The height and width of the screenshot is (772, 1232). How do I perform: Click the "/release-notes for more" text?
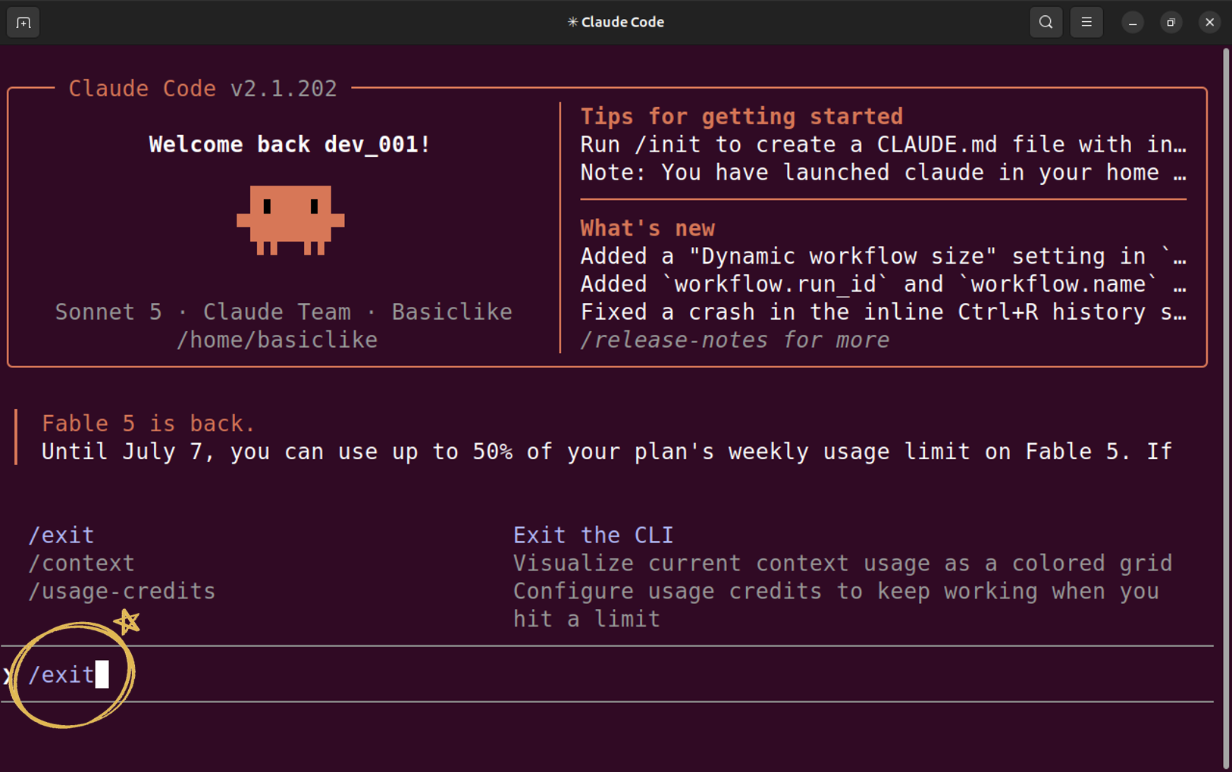735,339
